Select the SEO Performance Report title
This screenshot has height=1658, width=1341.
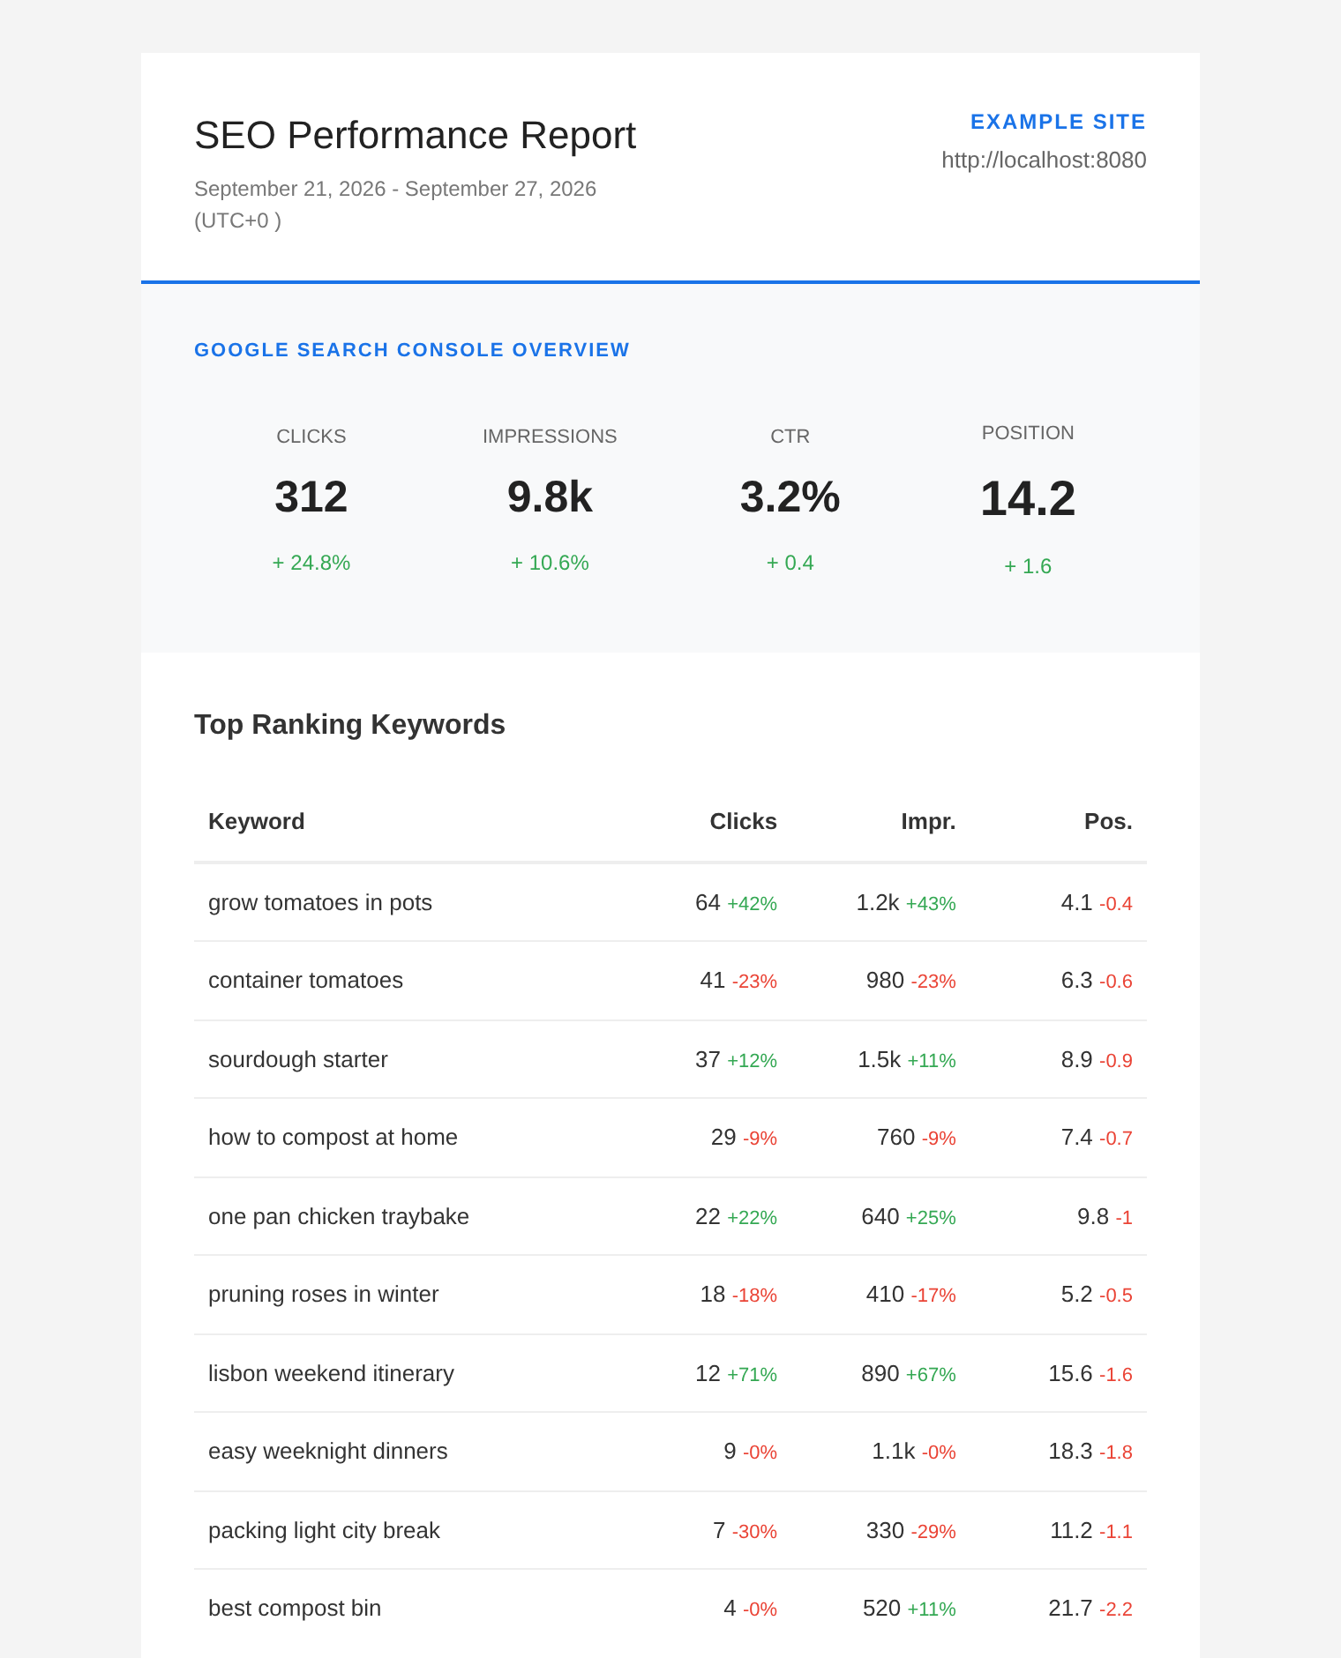click(x=415, y=136)
